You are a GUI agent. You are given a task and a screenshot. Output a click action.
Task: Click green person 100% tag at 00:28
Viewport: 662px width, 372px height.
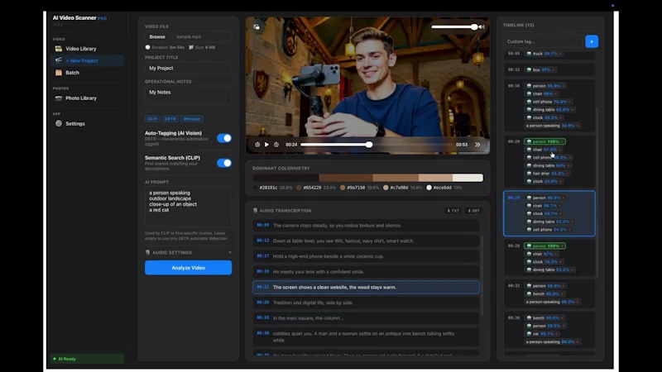coord(544,246)
